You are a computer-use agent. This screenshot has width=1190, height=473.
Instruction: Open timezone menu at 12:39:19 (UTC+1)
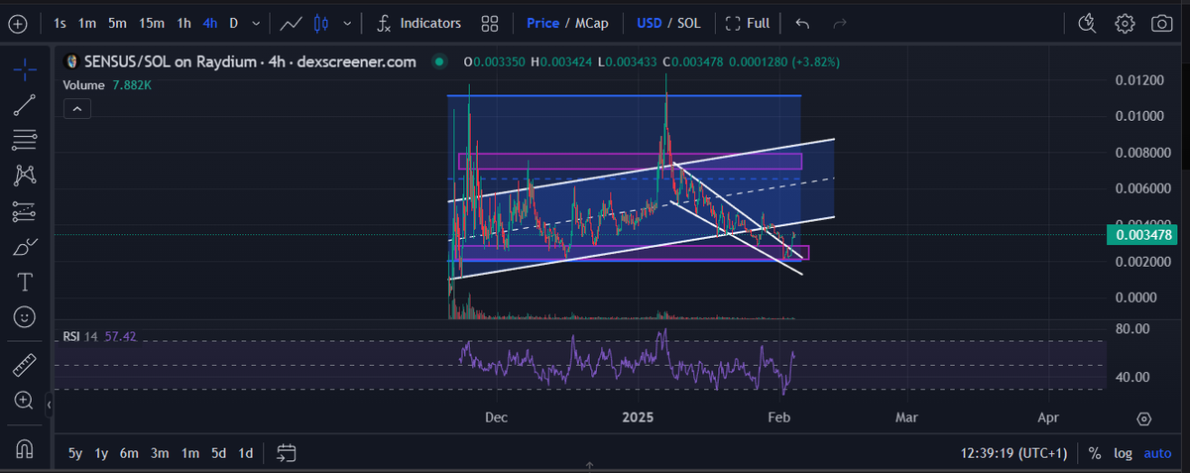[1013, 453]
